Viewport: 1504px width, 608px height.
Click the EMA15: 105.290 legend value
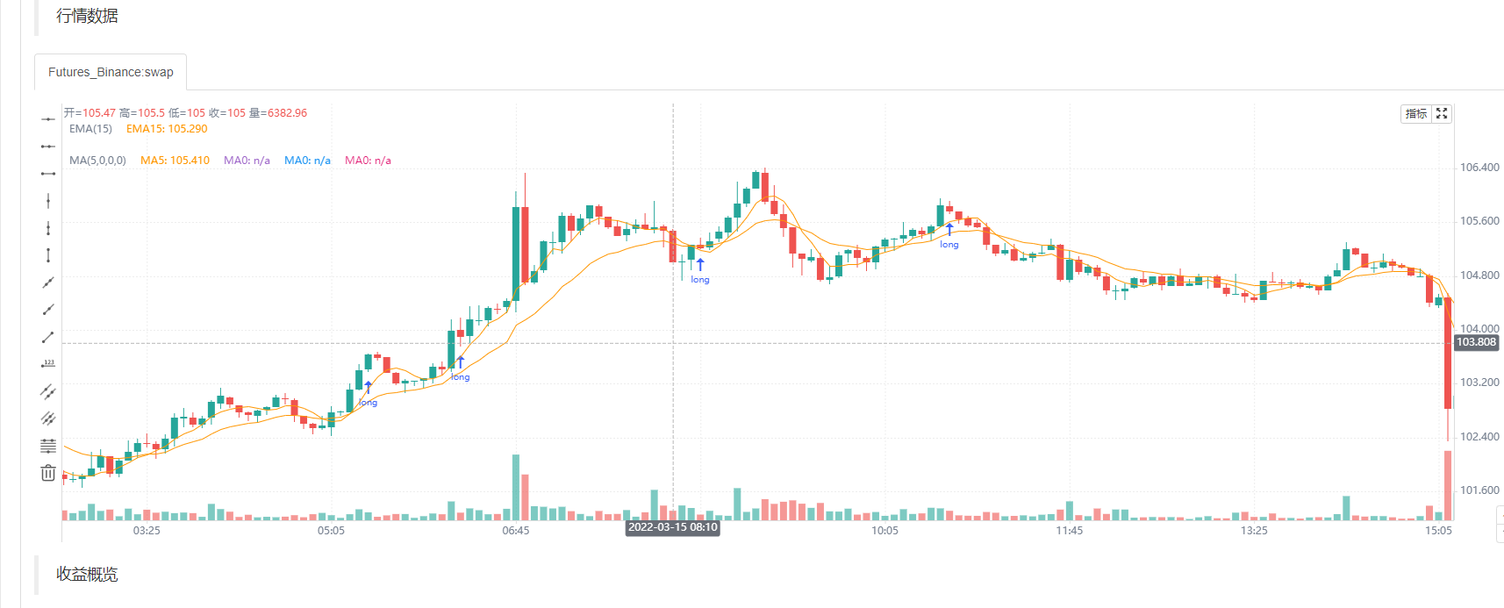pos(166,128)
